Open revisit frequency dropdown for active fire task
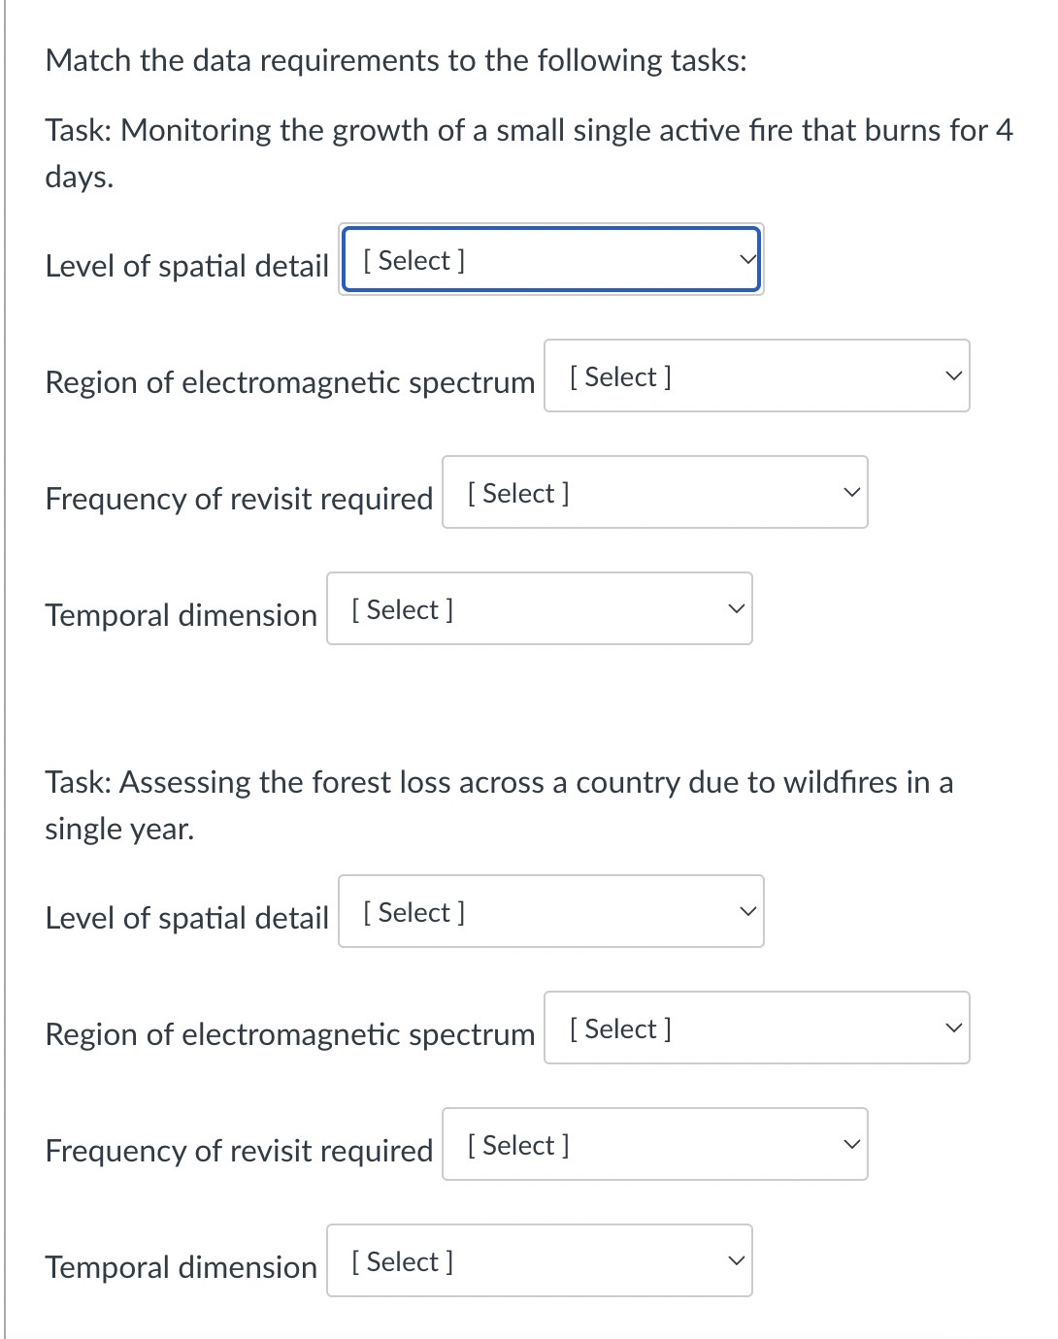The width and height of the screenshot is (1058, 1339). (x=654, y=492)
